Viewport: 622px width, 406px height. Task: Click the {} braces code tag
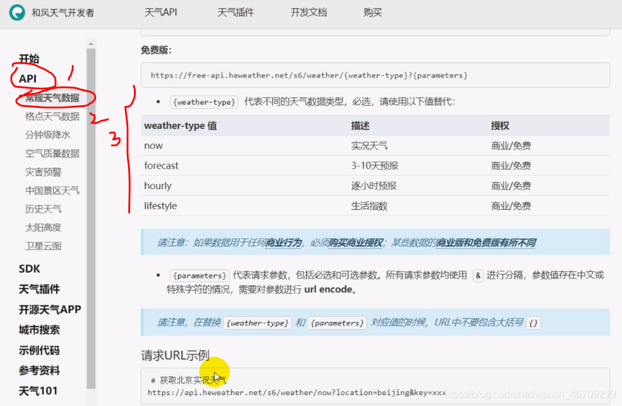534,323
